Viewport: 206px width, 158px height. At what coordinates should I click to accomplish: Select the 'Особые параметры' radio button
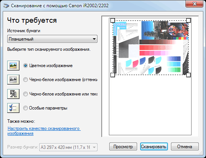(26, 108)
